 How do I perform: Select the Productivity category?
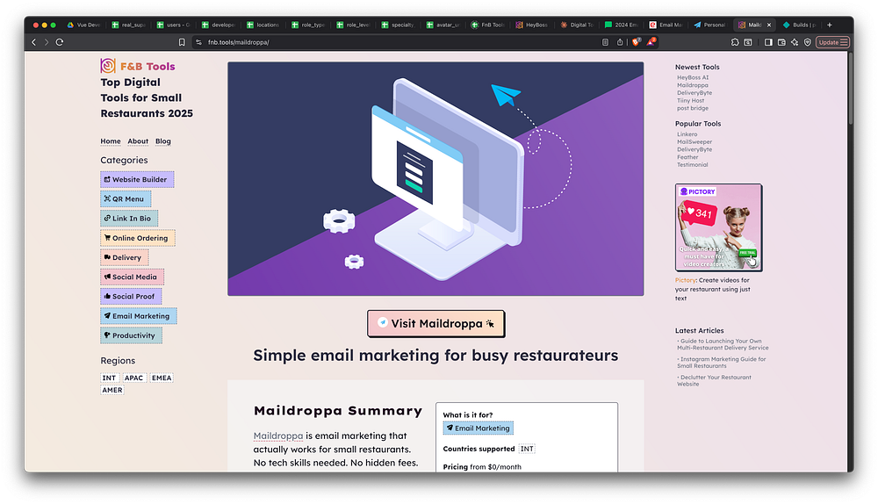[131, 335]
